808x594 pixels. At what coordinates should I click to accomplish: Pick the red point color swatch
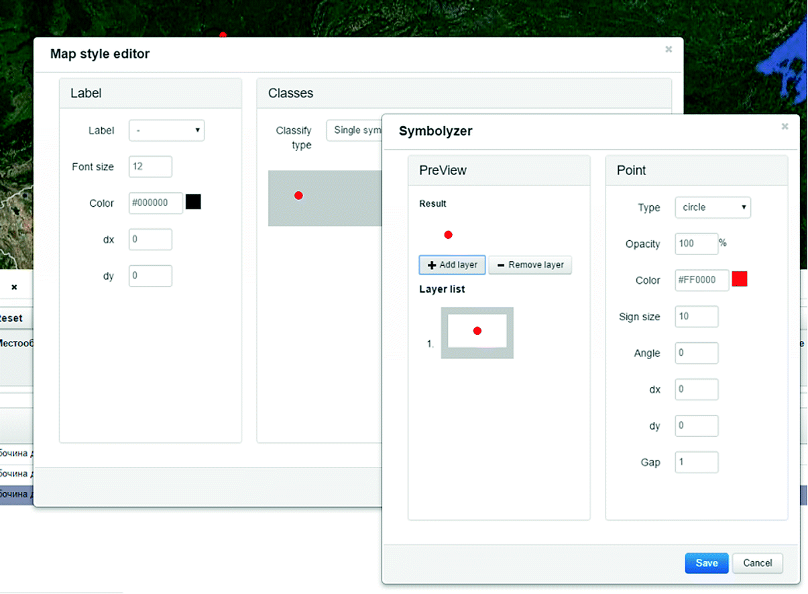click(740, 279)
